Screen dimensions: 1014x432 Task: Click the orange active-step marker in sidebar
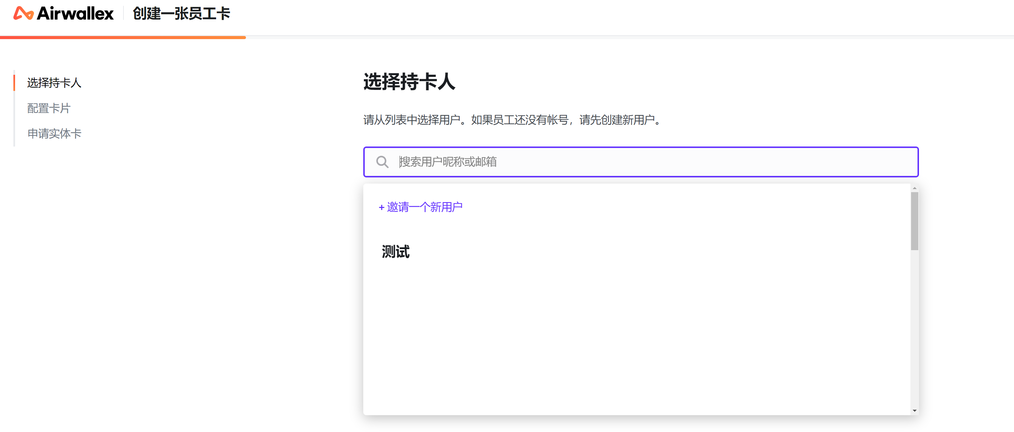click(x=14, y=83)
